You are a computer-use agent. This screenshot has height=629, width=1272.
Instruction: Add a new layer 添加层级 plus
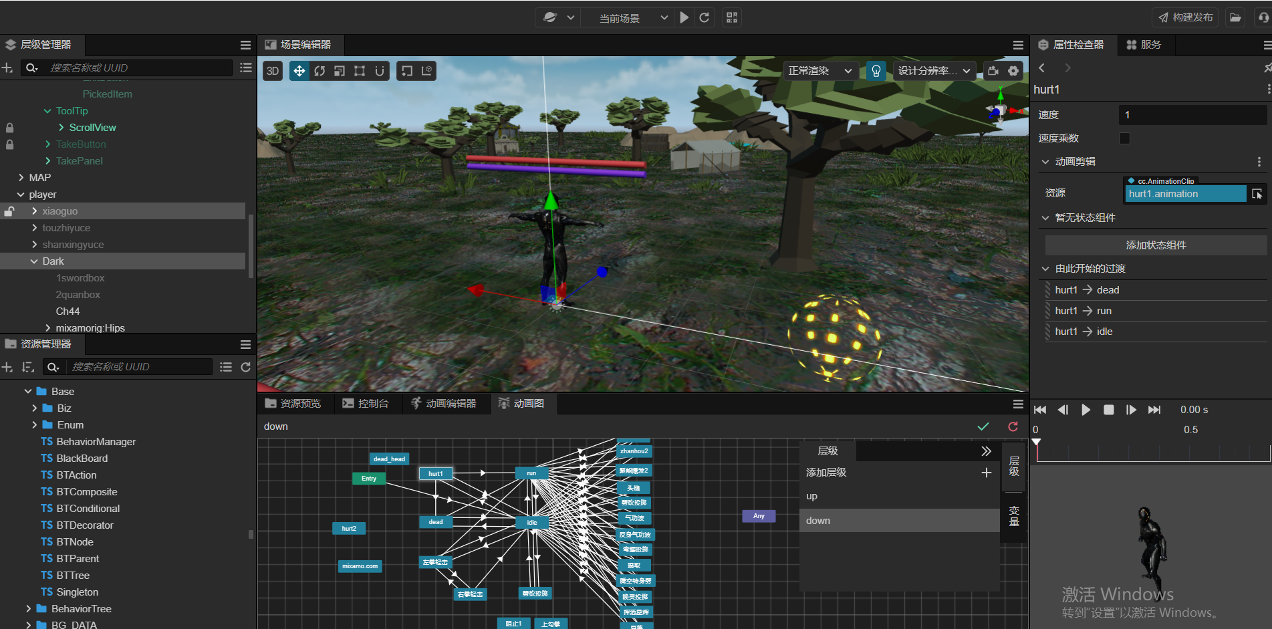point(986,473)
